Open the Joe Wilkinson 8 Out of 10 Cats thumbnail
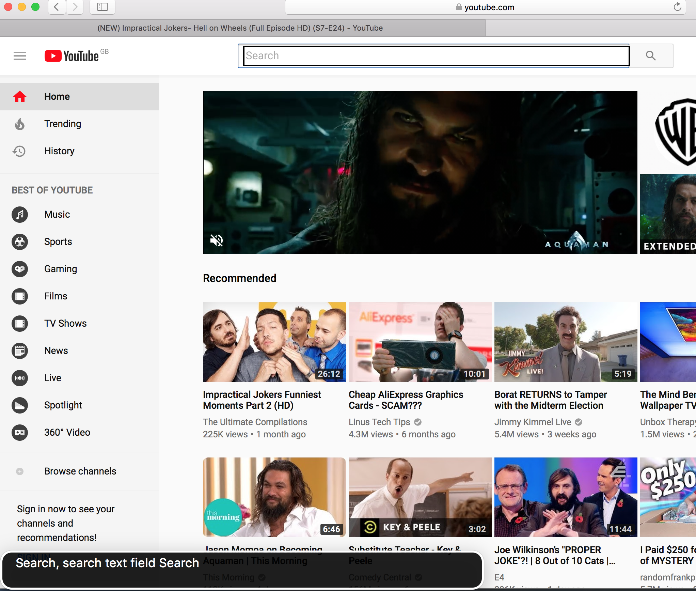696x591 pixels. pyautogui.click(x=566, y=497)
